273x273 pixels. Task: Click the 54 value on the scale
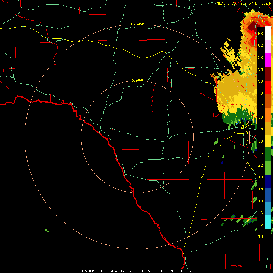[x=261, y=69]
